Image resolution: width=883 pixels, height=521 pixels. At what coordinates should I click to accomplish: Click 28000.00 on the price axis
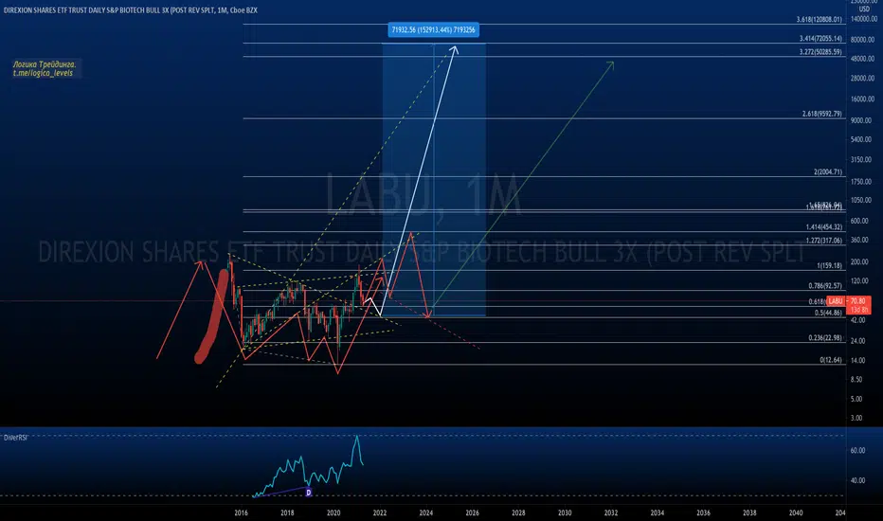[x=863, y=79]
